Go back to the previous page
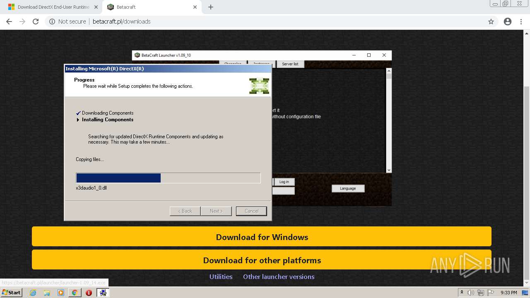Image resolution: width=530 pixels, height=298 pixels. pos(9,22)
